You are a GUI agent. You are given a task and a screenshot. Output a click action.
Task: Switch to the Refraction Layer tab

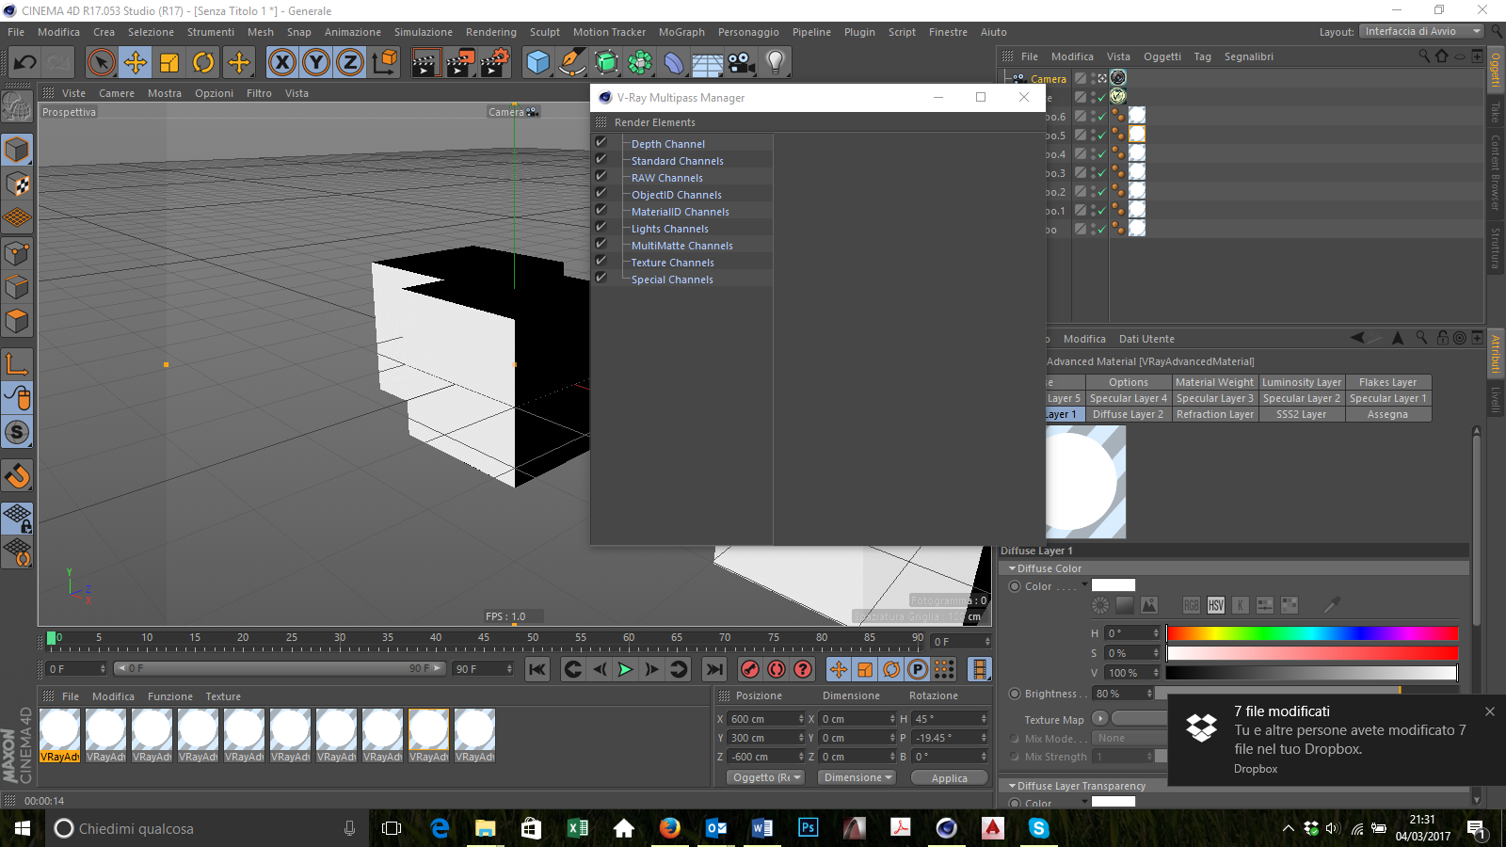(1214, 414)
